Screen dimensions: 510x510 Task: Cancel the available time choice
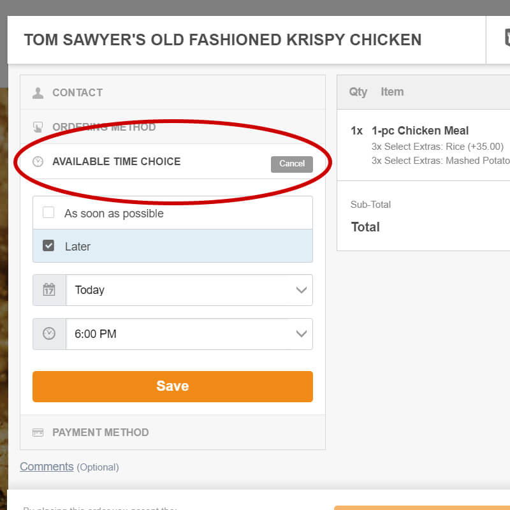point(291,164)
